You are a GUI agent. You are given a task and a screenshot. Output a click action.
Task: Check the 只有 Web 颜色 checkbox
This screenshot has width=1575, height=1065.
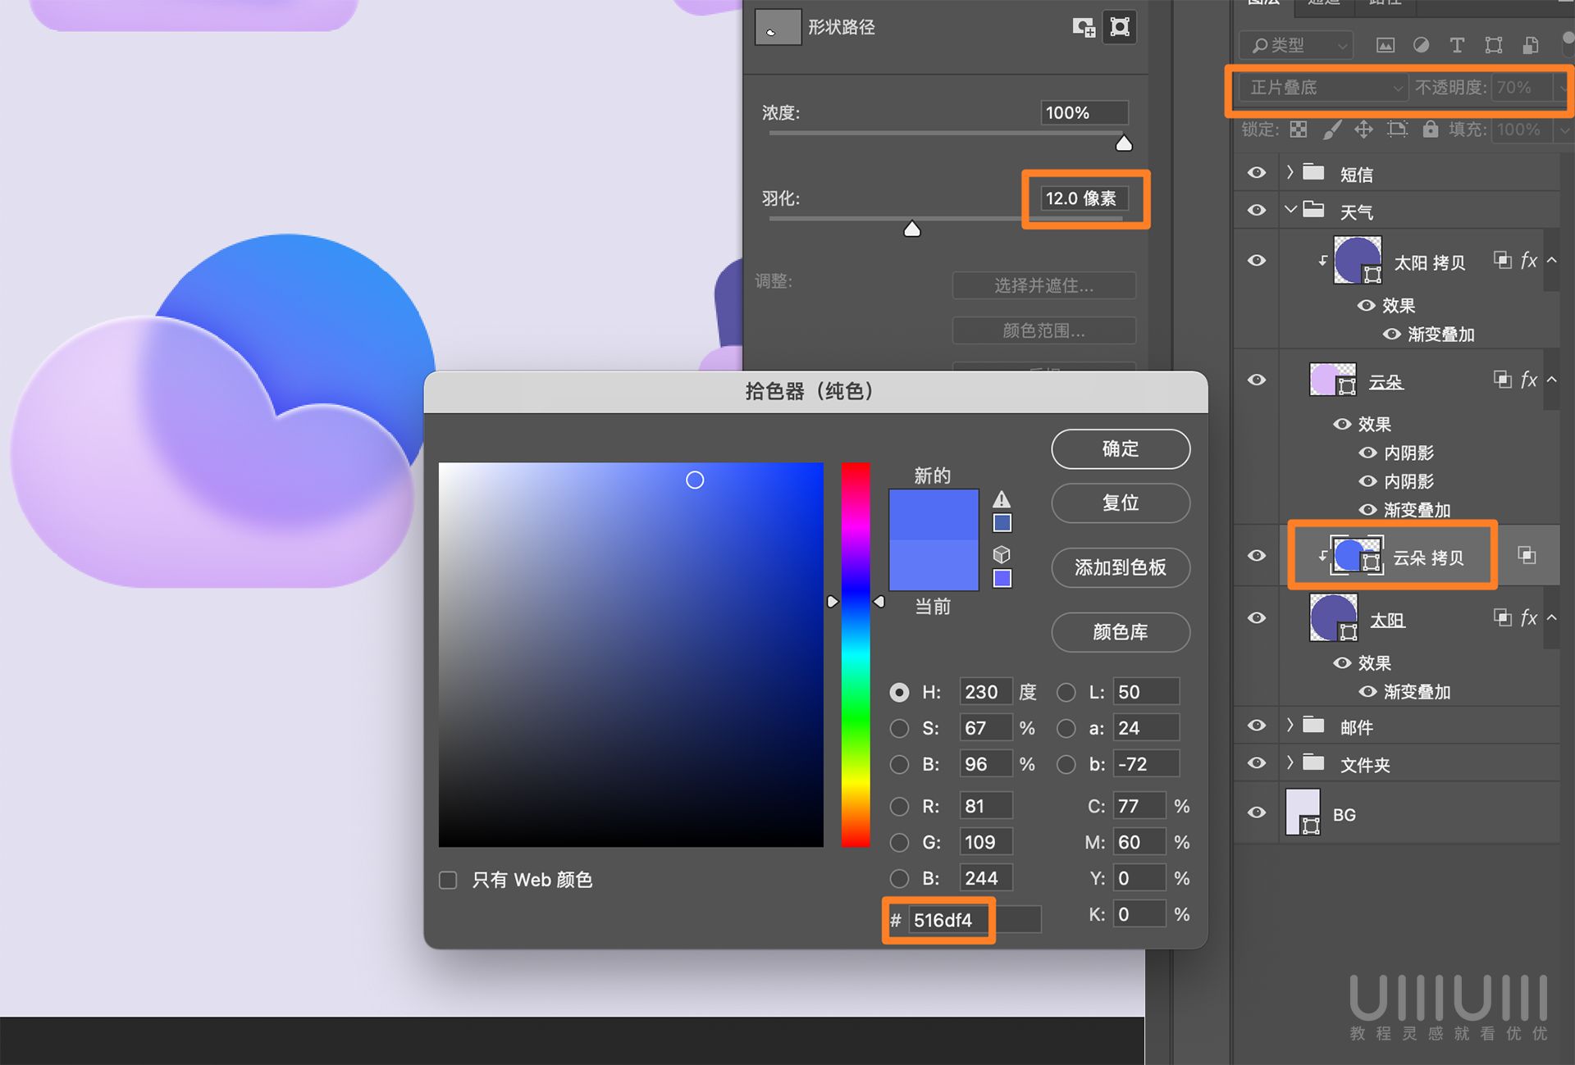pos(448,880)
